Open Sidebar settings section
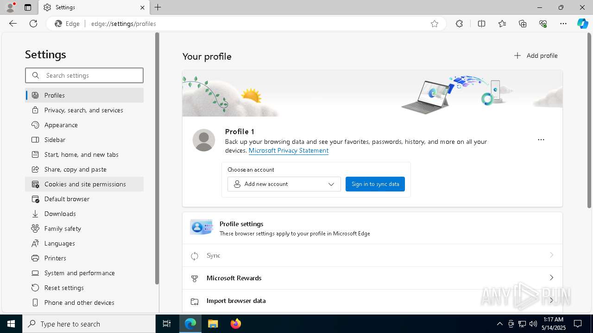 tap(84, 140)
